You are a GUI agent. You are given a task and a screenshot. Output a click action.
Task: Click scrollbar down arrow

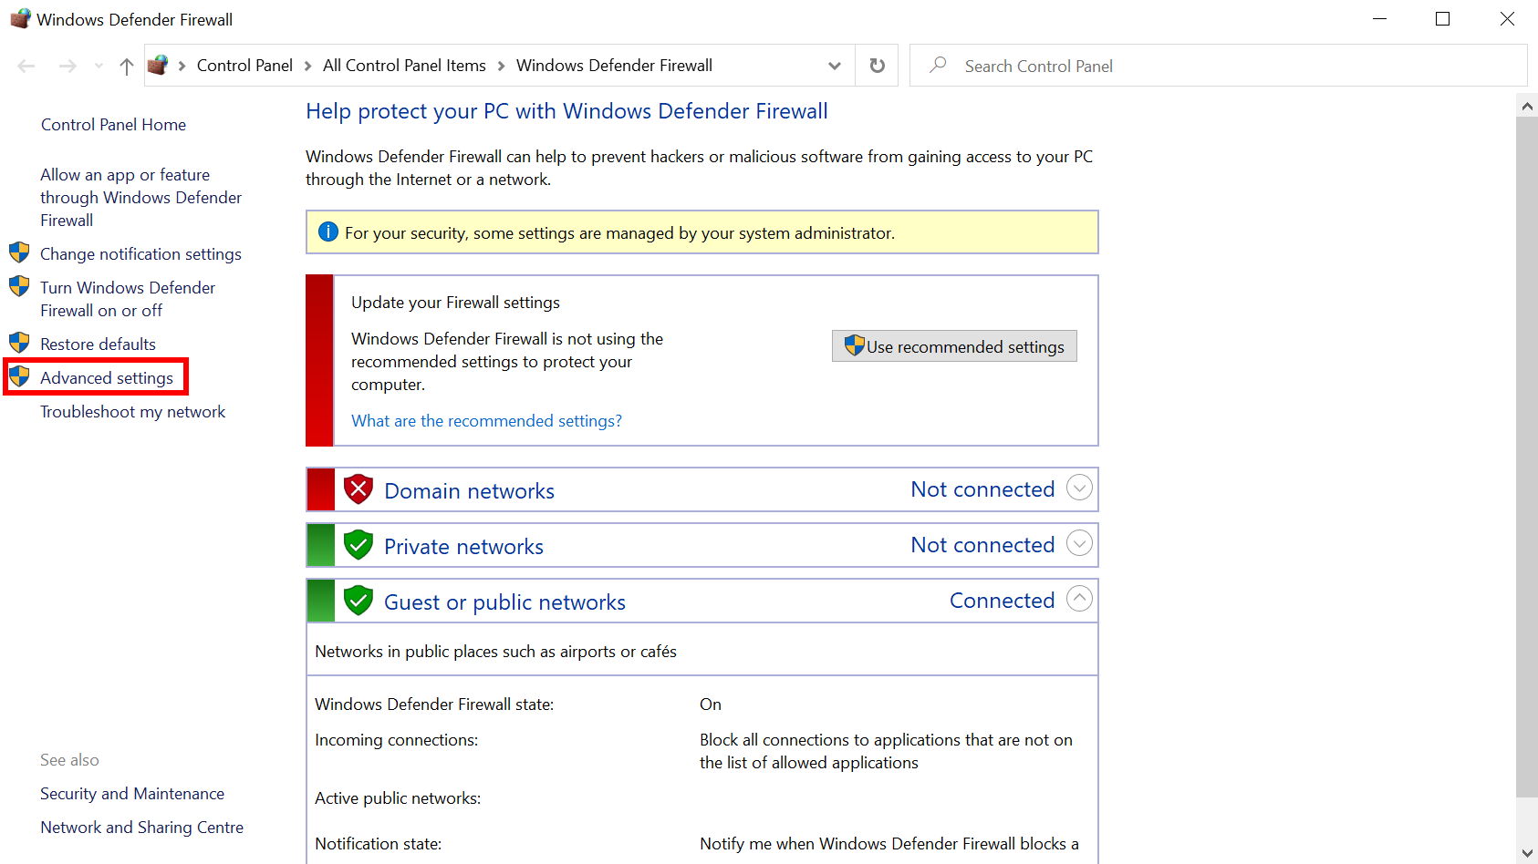pos(1527,853)
